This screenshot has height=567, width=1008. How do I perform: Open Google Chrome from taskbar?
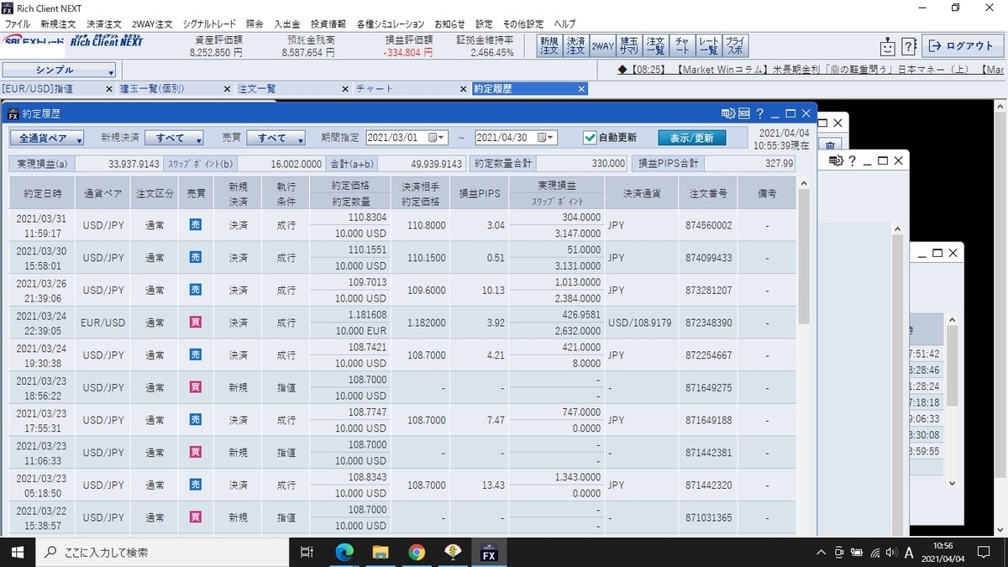coord(417,552)
